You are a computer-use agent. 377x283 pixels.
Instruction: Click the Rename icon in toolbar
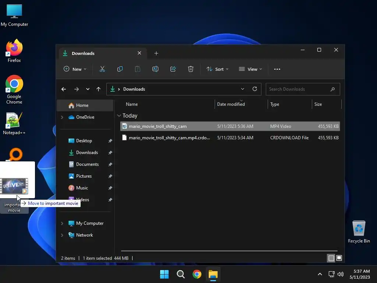coord(155,69)
